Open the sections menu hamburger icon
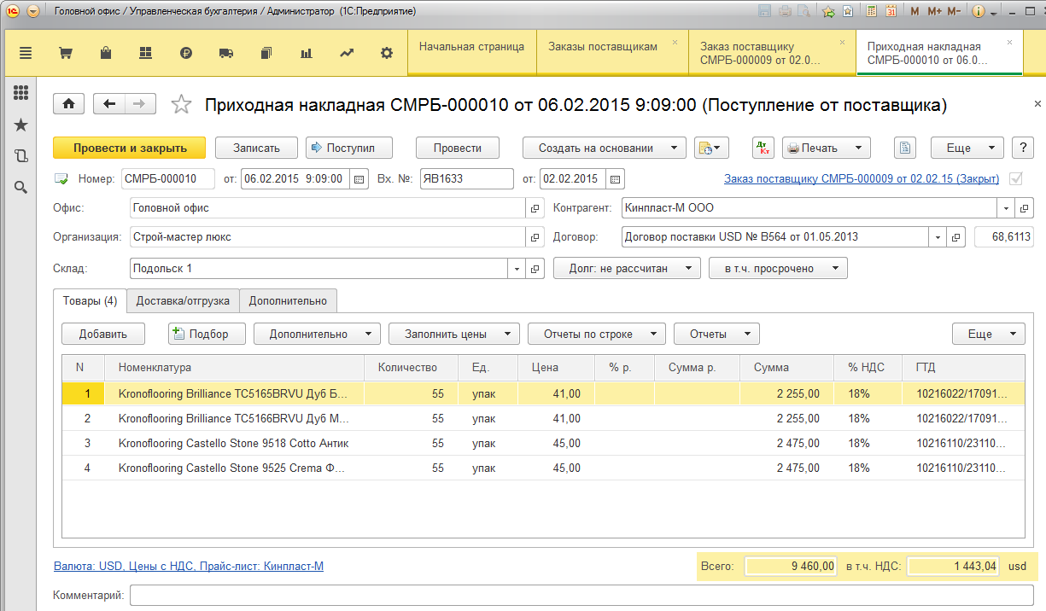The width and height of the screenshot is (1046, 611). pyautogui.click(x=25, y=53)
